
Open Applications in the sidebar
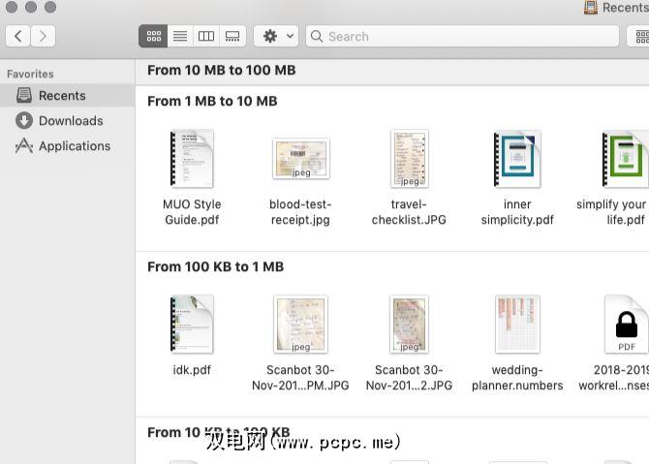point(67,146)
